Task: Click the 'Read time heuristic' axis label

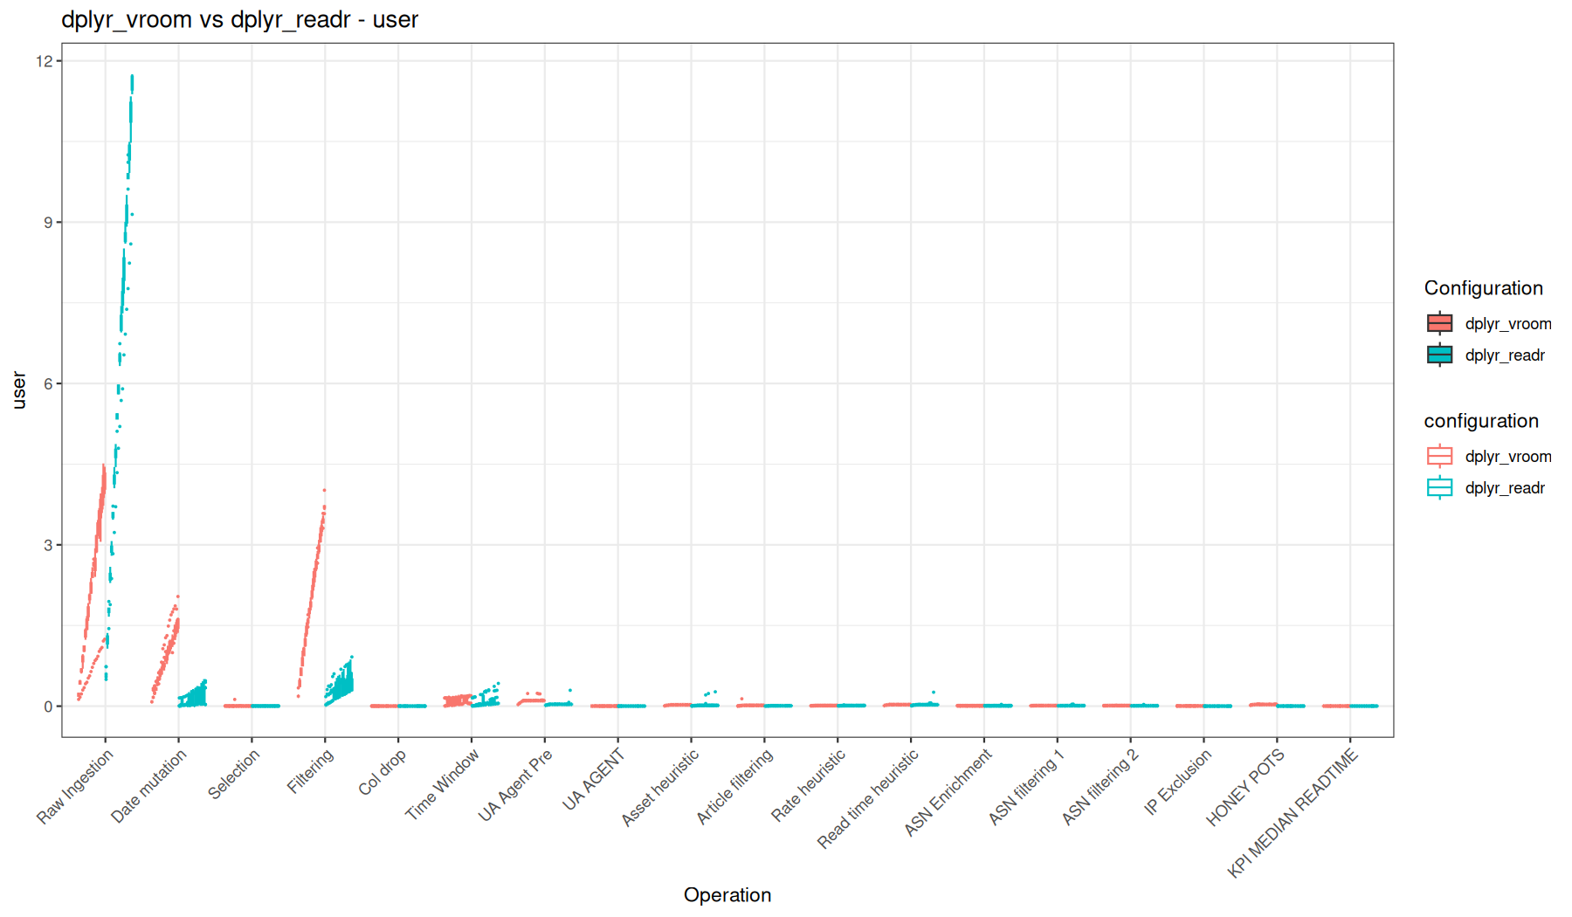Action: point(868,799)
